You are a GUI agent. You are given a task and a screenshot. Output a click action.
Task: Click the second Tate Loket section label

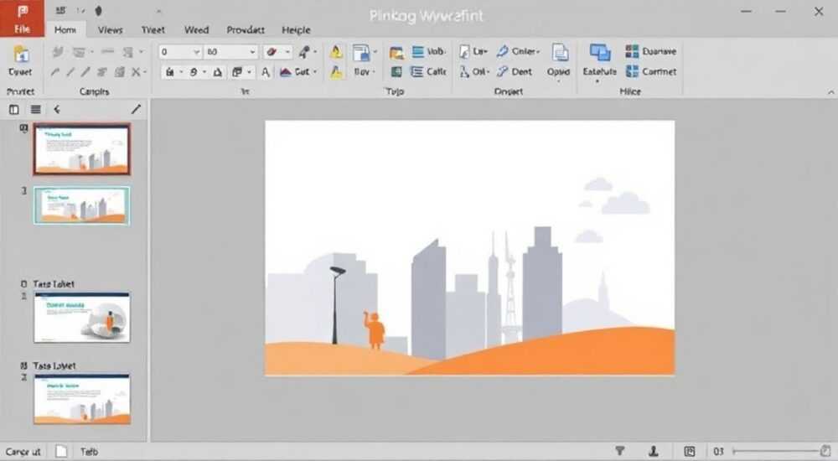click(54, 365)
